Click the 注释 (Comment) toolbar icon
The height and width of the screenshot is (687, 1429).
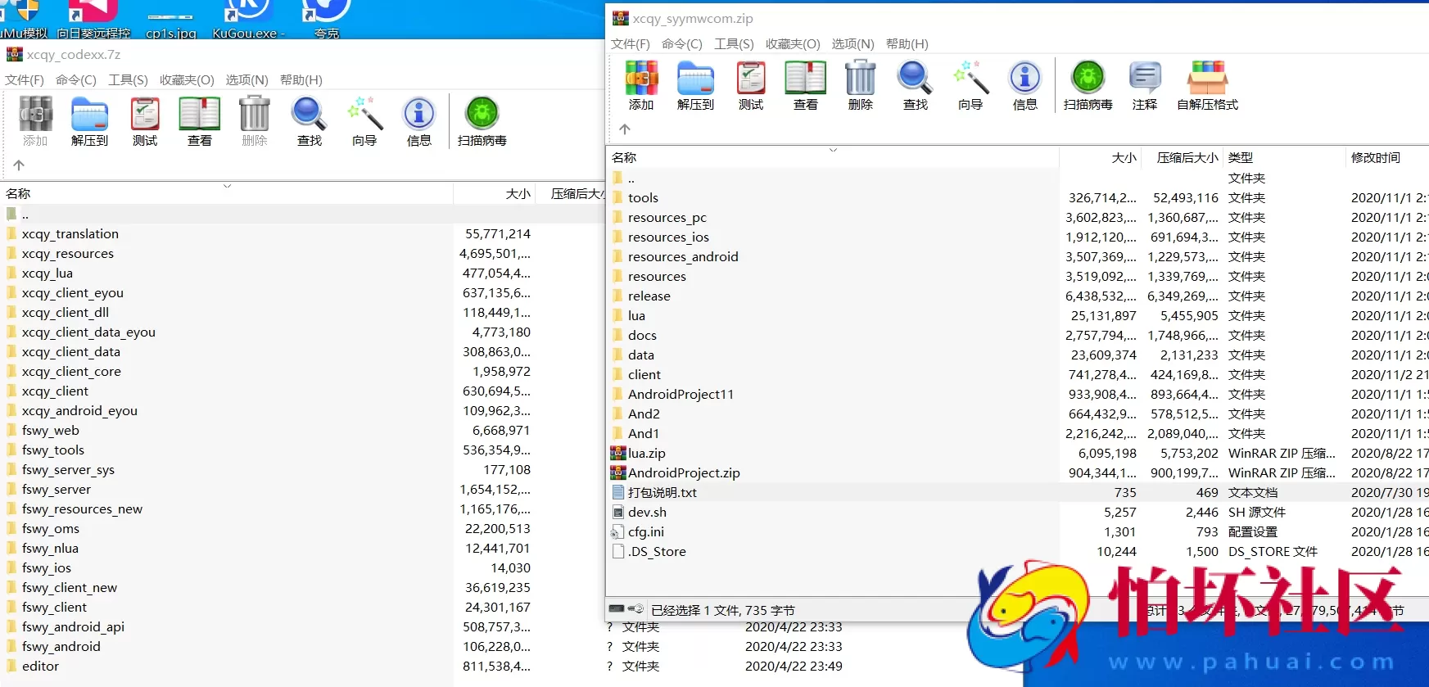(x=1144, y=85)
